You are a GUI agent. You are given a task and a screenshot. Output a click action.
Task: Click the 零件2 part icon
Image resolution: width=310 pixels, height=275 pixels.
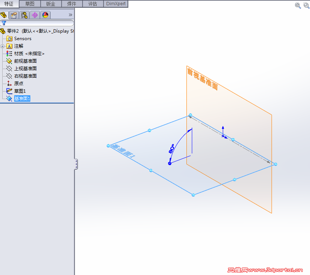point(3,31)
